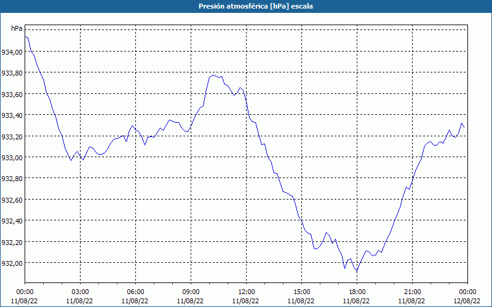Click the 'hPa' unit label on the y-axis

tap(17, 28)
